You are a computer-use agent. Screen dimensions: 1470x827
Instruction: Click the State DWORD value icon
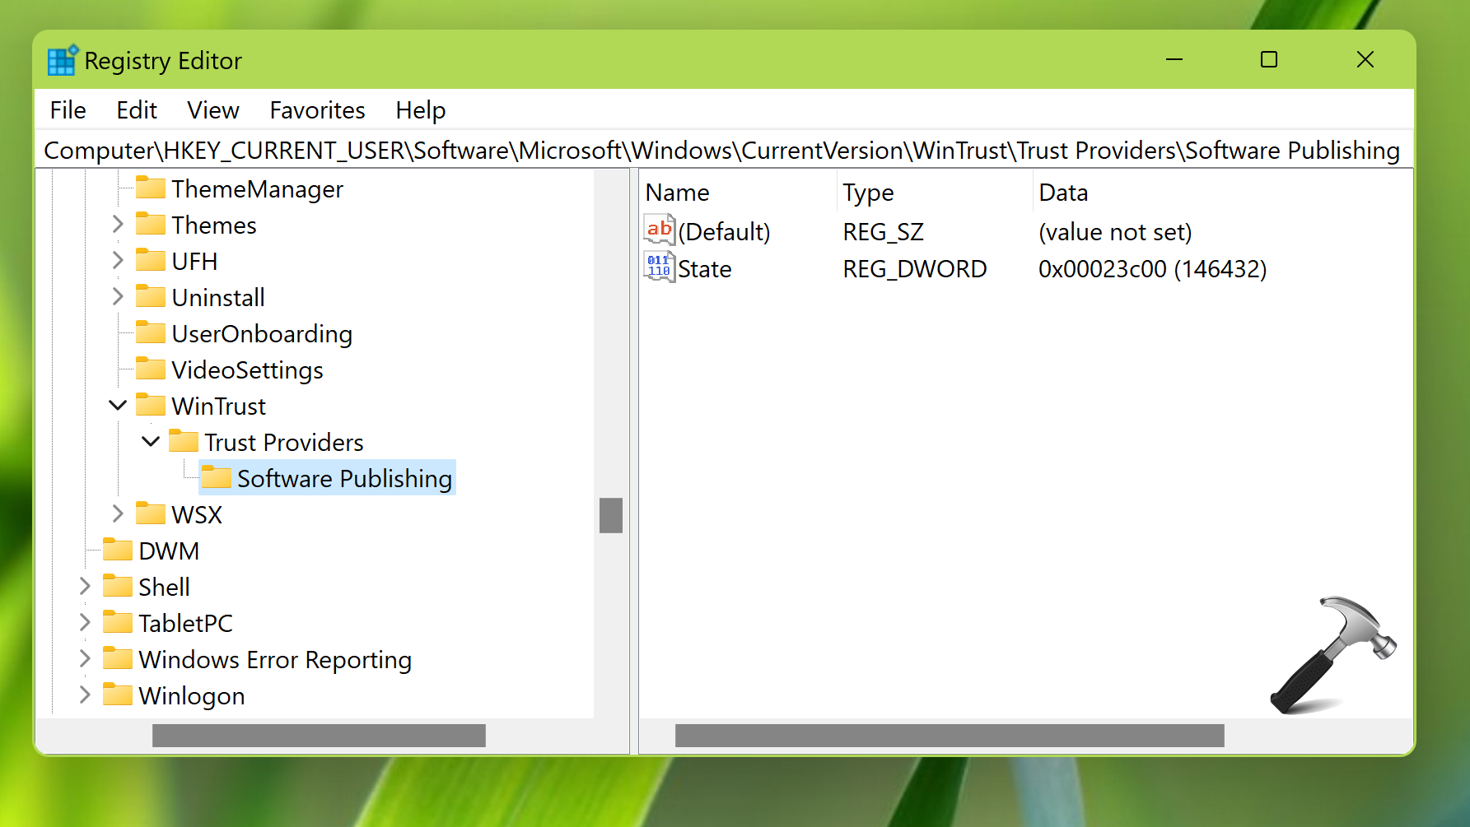[x=659, y=267]
